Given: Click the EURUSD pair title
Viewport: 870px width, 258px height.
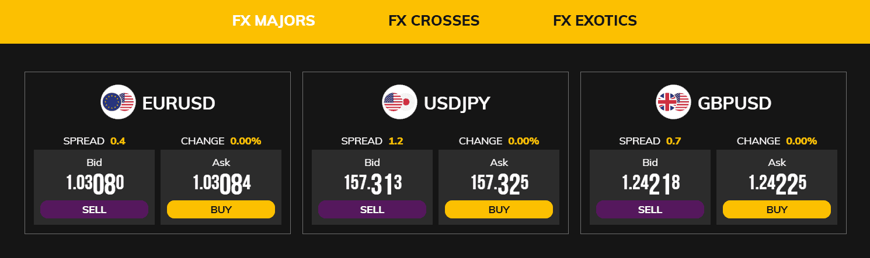Looking at the screenshot, I should point(179,104).
